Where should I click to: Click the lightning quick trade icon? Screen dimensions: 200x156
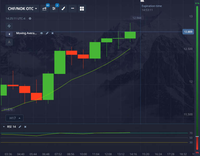9,26
